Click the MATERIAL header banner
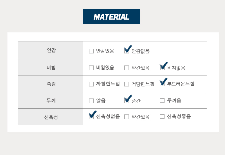The image size is (225, 155). click(111, 17)
